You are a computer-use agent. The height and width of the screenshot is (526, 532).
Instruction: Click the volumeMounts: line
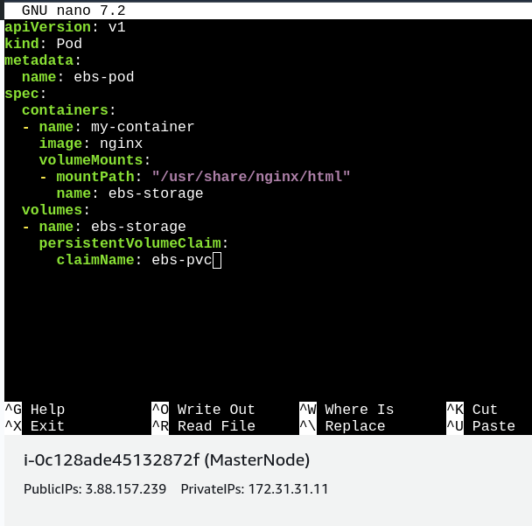tap(94, 160)
